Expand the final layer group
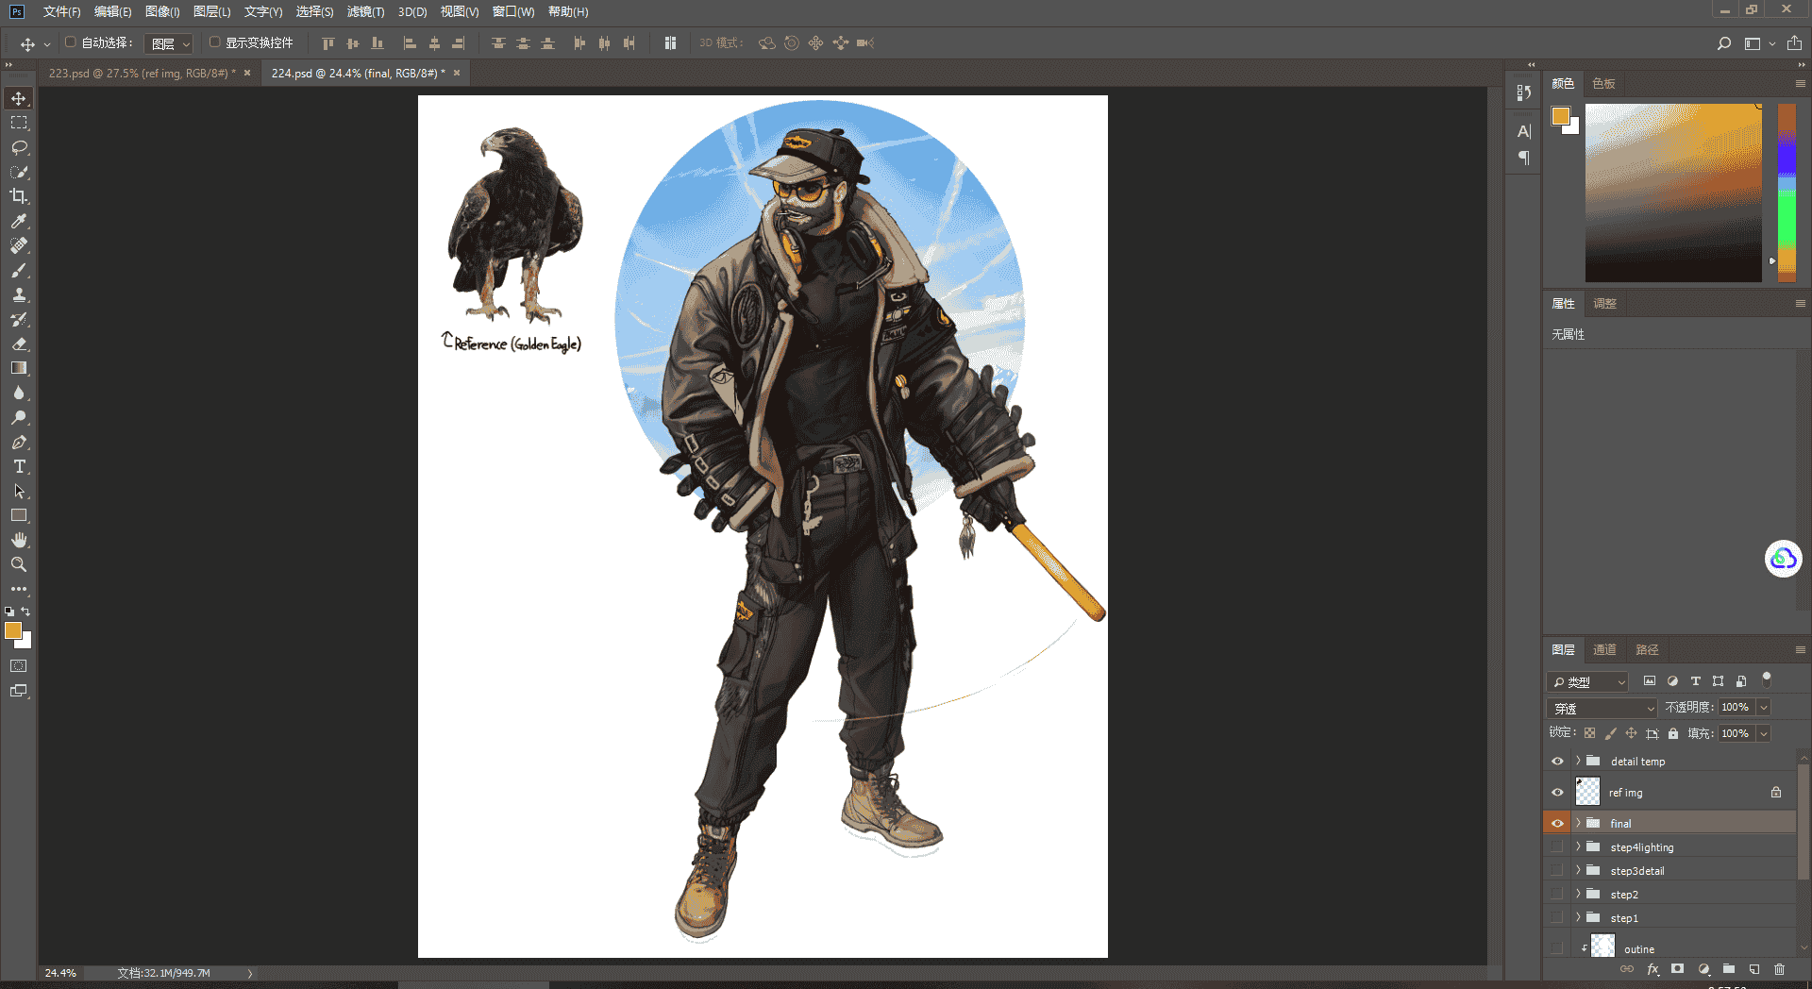Viewport: 1812px width, 989px height. pyautogui.click(x=1578, y=823)
